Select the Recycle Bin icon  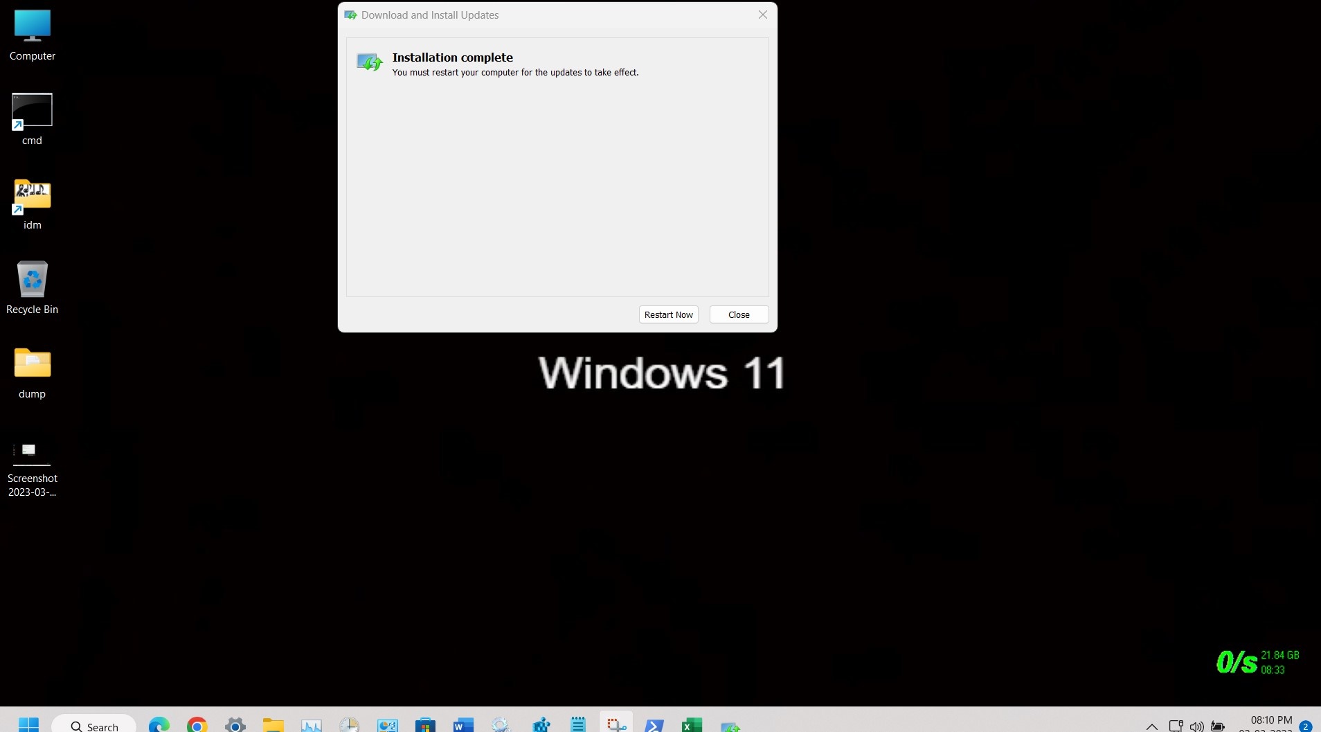pos(32,288)
